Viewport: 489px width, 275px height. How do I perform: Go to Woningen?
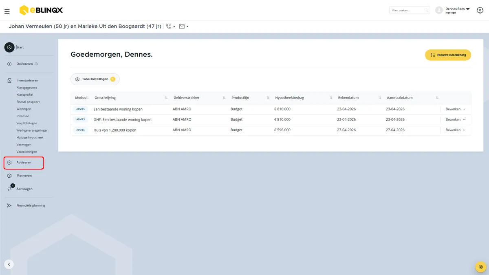pos(24,109)
